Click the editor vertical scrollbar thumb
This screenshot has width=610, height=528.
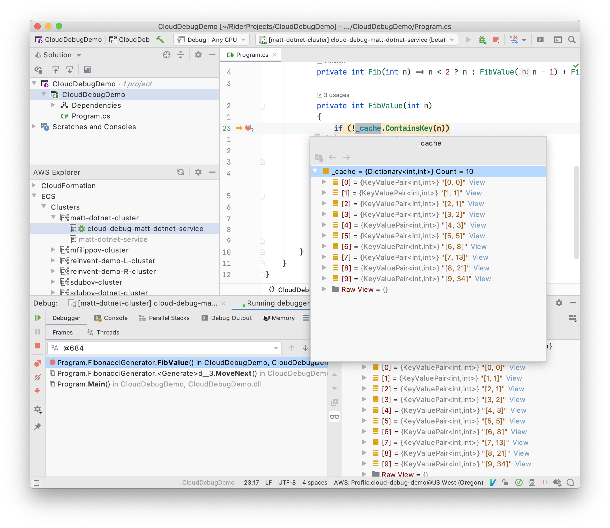point(576,213)
